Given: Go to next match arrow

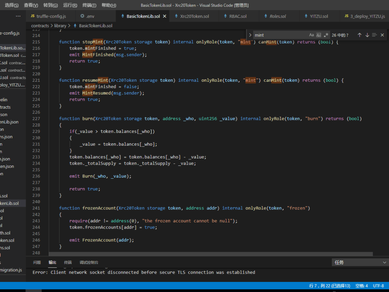Looking at the screenshot, I should (x=367, y=35).
